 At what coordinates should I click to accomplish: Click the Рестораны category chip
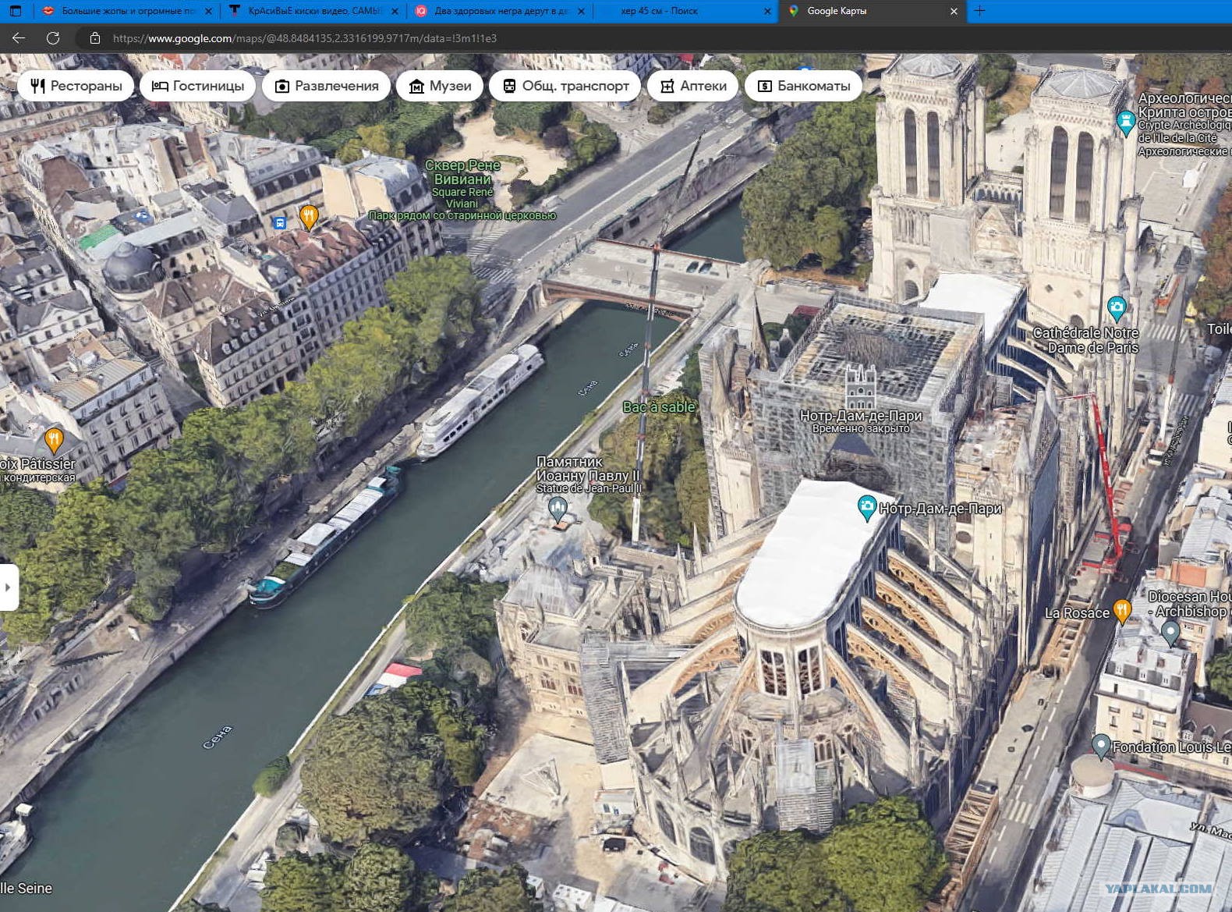coord(76,86)
